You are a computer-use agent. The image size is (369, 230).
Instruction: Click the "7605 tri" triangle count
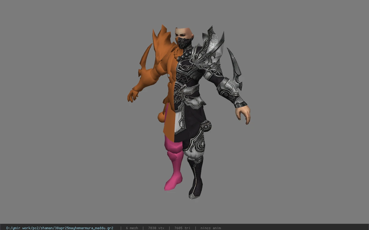pos(182,228)
